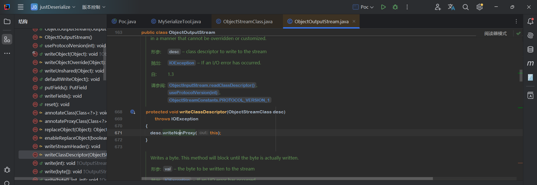Click sticky header 'public class ObjectOutputStream'
Viewport: 537px width, 185px height.
(x=178, y=32)
